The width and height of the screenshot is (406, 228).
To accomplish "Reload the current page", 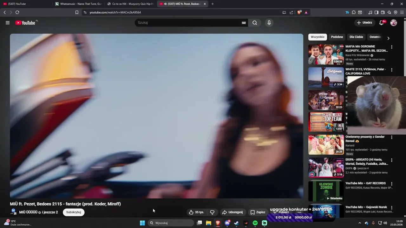I will [x=17, y=12].
